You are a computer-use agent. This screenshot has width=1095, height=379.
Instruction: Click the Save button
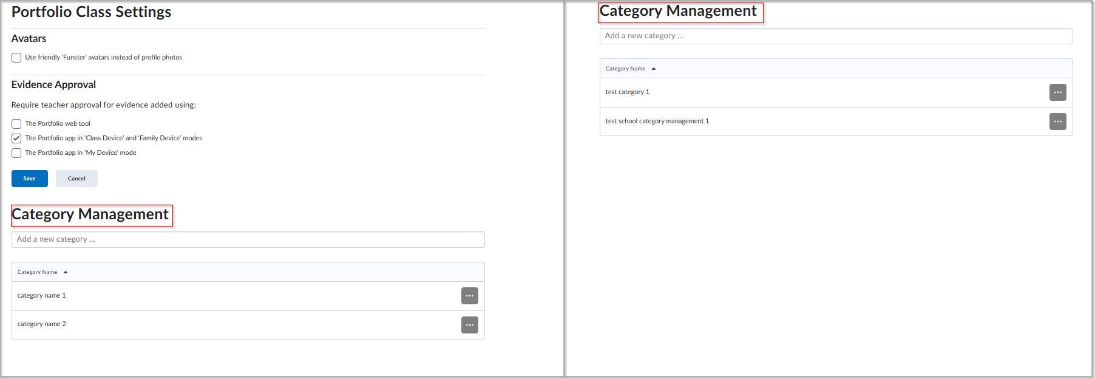pyautogui.click(x=30, y=179)
